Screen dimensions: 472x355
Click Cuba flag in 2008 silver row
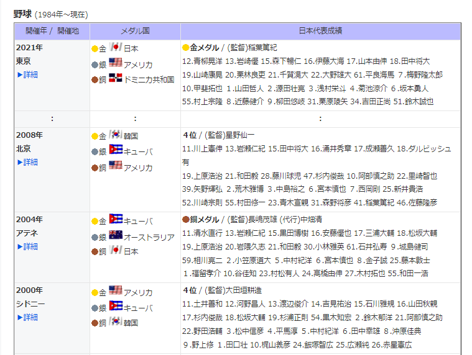[116, 150]
